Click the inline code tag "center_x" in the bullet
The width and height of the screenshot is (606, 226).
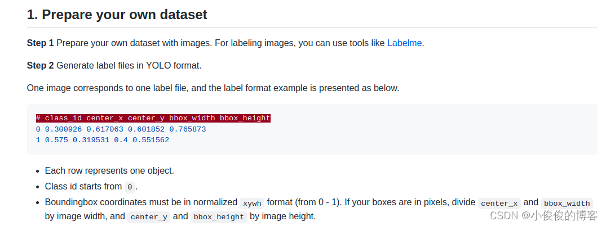point(499,204)
